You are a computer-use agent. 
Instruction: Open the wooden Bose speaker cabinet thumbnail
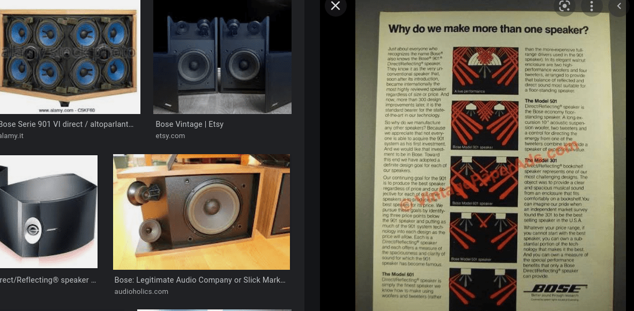202,212
